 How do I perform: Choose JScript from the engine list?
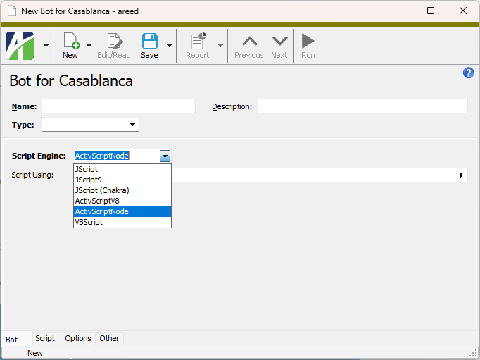(122, 169)
